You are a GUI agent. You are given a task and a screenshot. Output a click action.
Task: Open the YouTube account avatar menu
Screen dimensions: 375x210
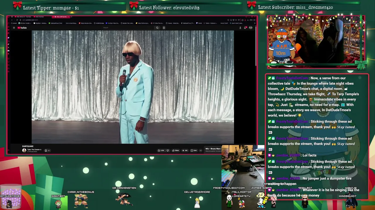click(251, 28)
